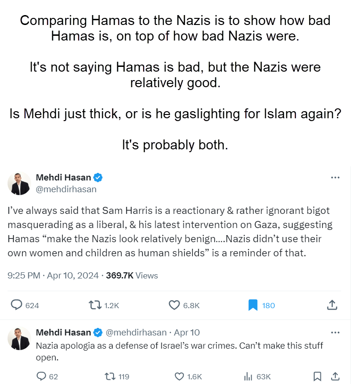
Task: Toggle the blue bookmark on main tweet
Action: [x=253, y=305]
